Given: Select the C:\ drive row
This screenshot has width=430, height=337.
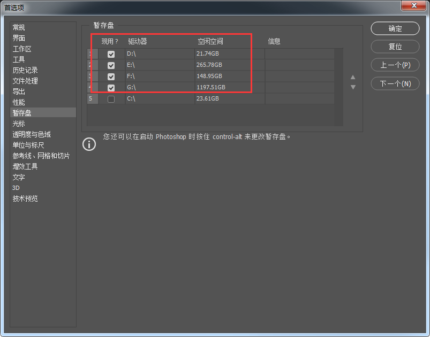Looking at the screenshot, I should click(x=210, y=98).
